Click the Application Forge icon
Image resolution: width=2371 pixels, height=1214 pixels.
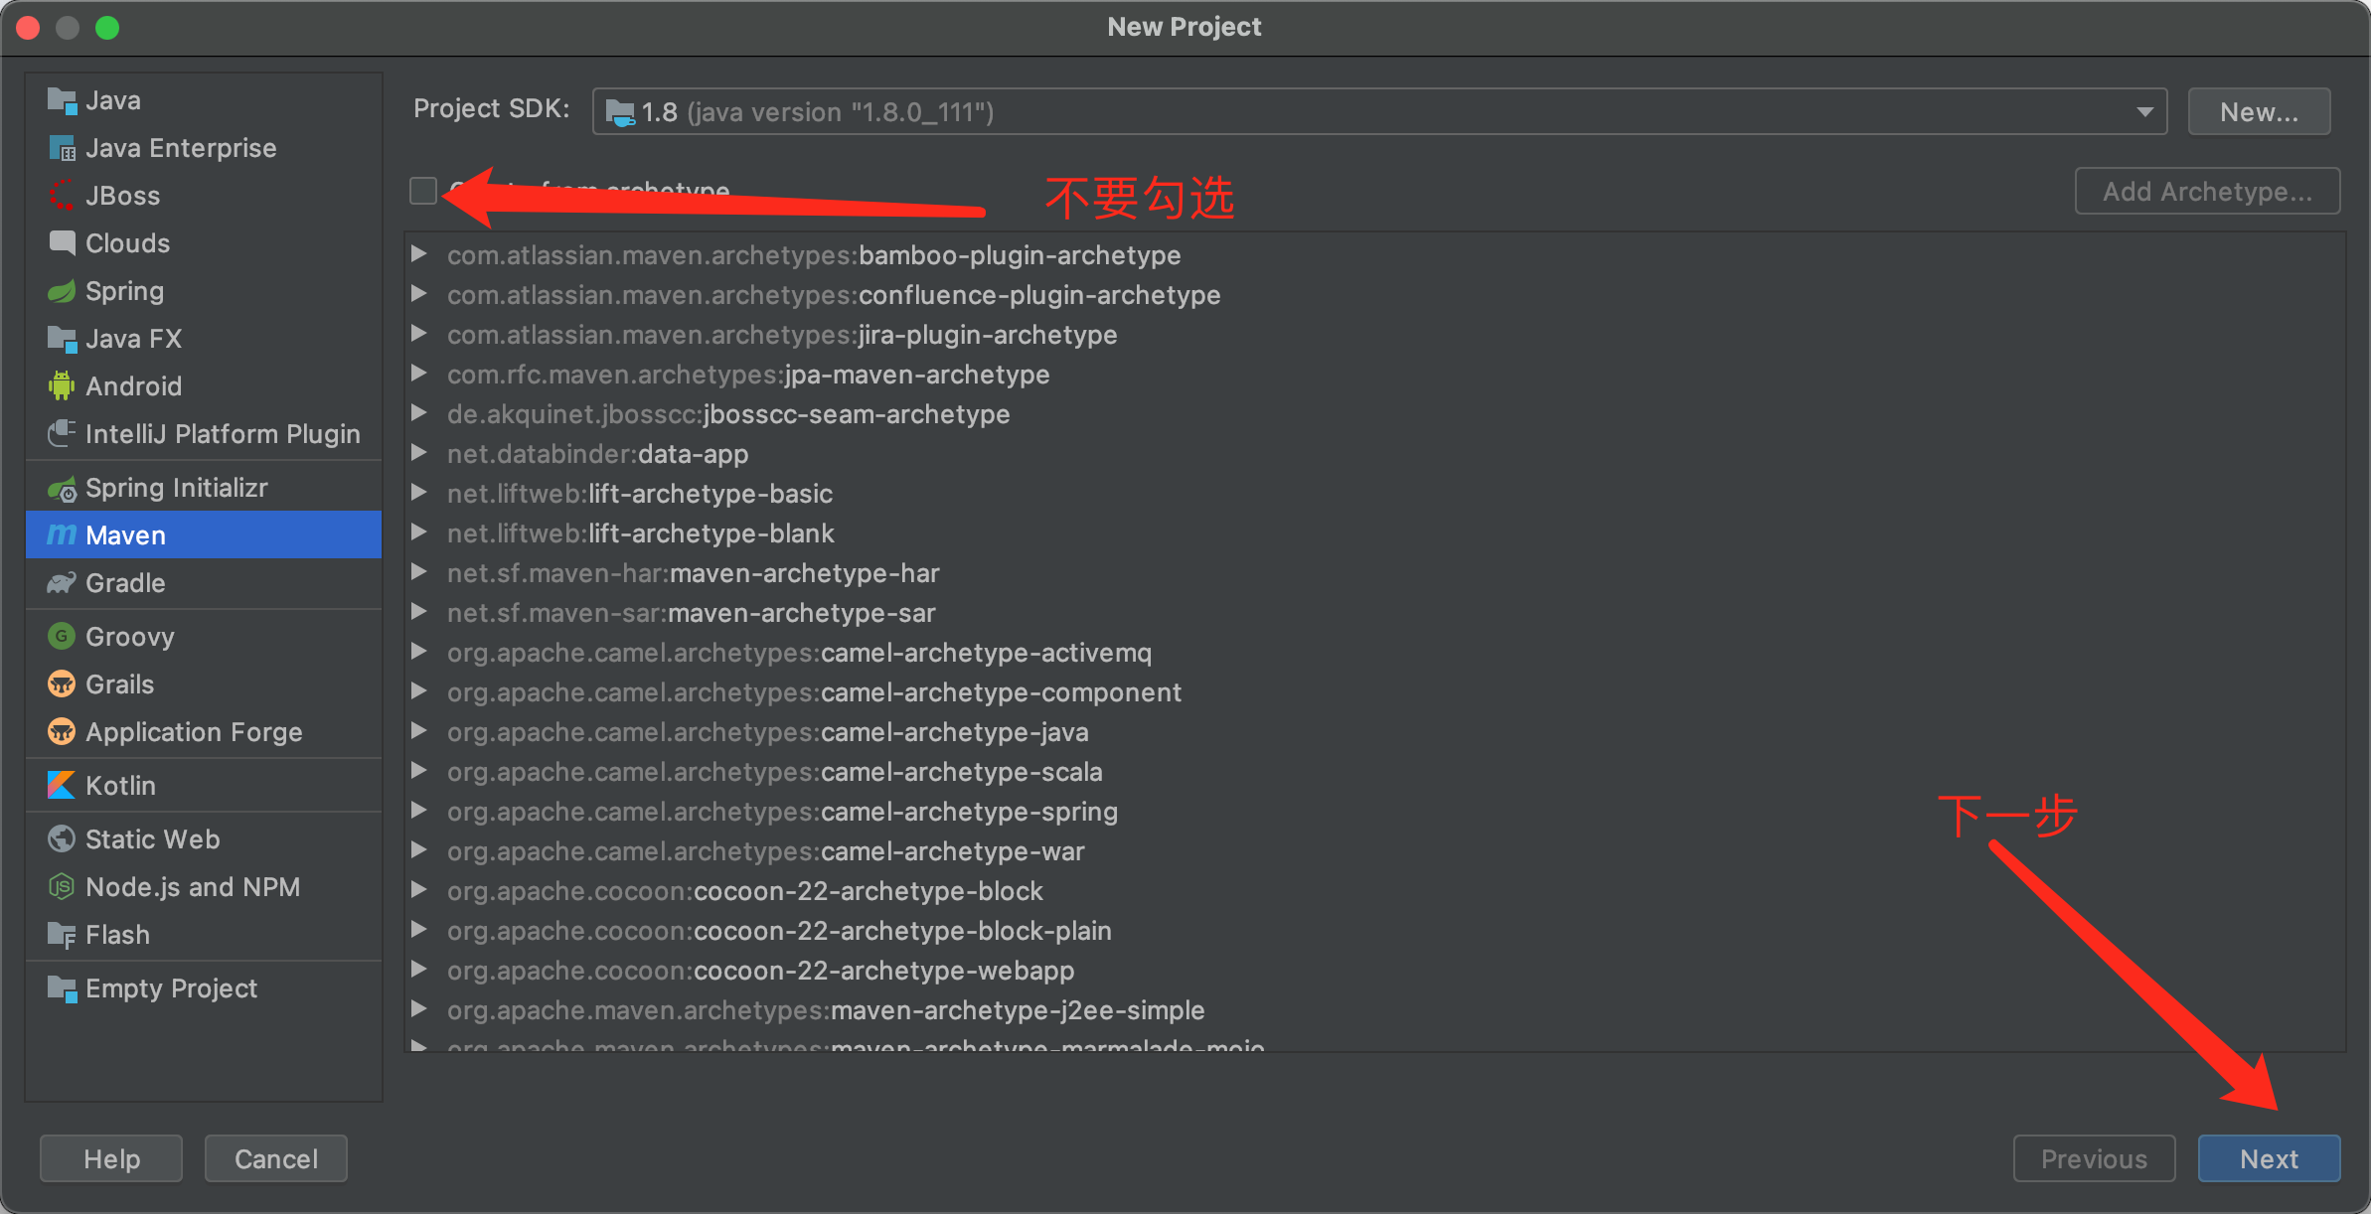(62, 732)
